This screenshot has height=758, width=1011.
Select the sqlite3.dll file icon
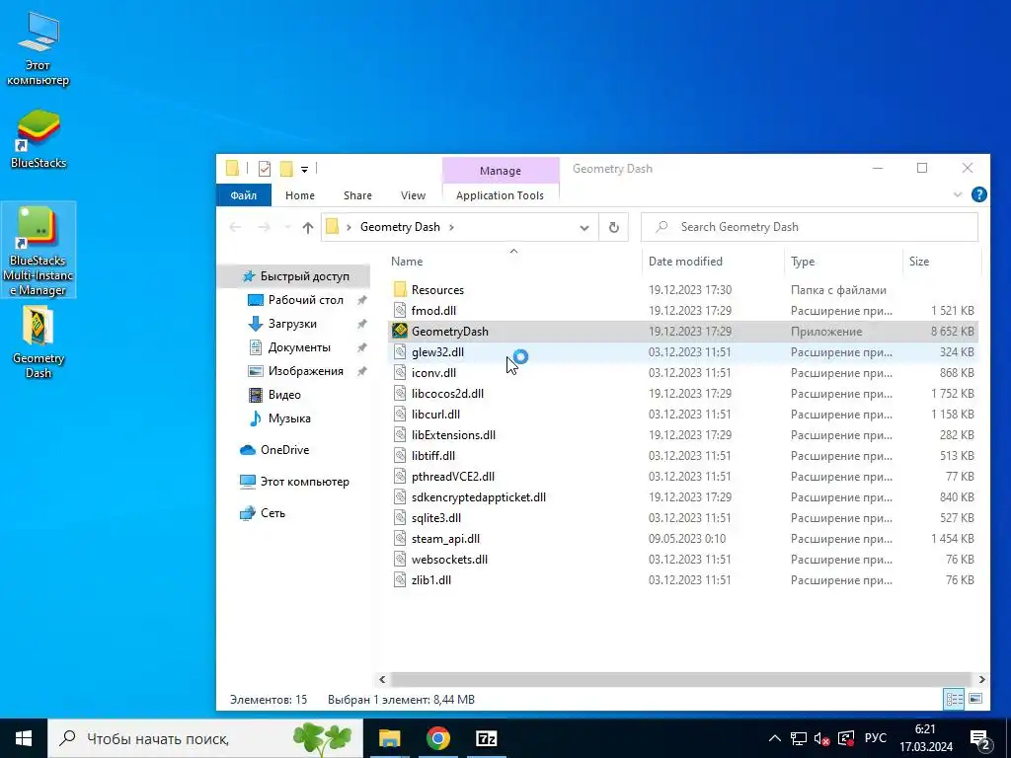(400, 517)
